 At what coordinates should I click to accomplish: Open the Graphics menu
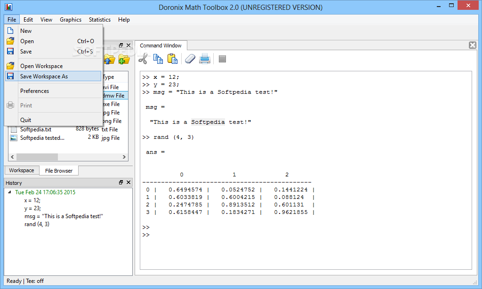point(71,19)
